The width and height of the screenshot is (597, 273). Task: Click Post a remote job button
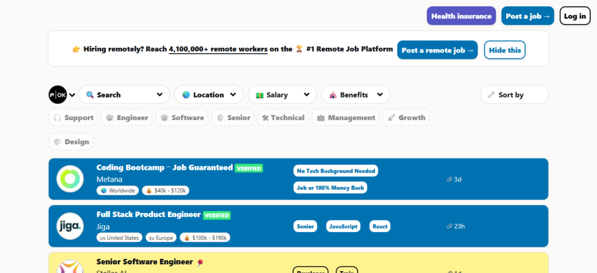click(x=437, y=50)
